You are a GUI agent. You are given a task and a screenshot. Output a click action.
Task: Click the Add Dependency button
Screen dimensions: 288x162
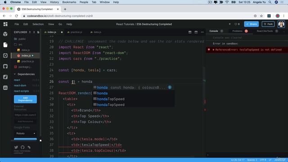[25, 99]
